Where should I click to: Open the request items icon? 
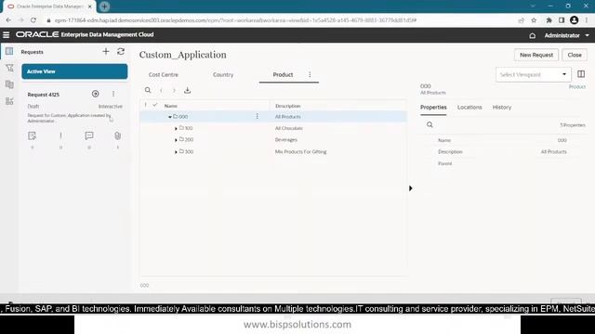(x=32, y=135)
